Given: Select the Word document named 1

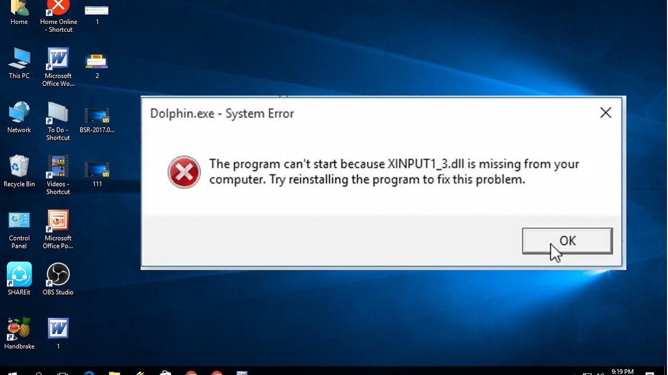Looking at the screenshot, I should click(x=58, y=333).
